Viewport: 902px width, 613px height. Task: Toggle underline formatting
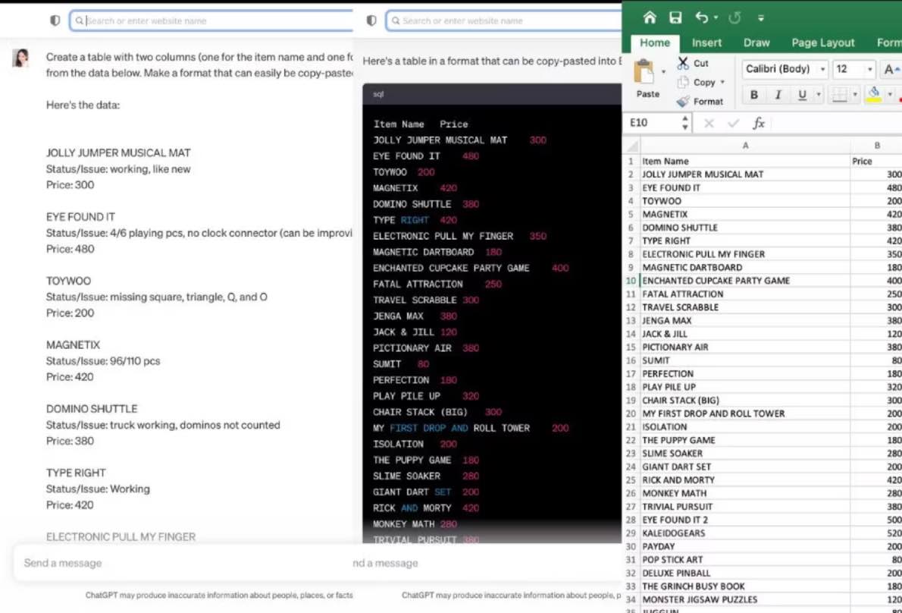802,95
